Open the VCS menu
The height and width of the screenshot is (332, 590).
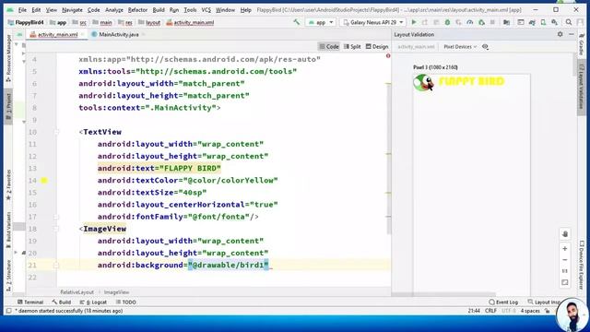tap(206, 10)
